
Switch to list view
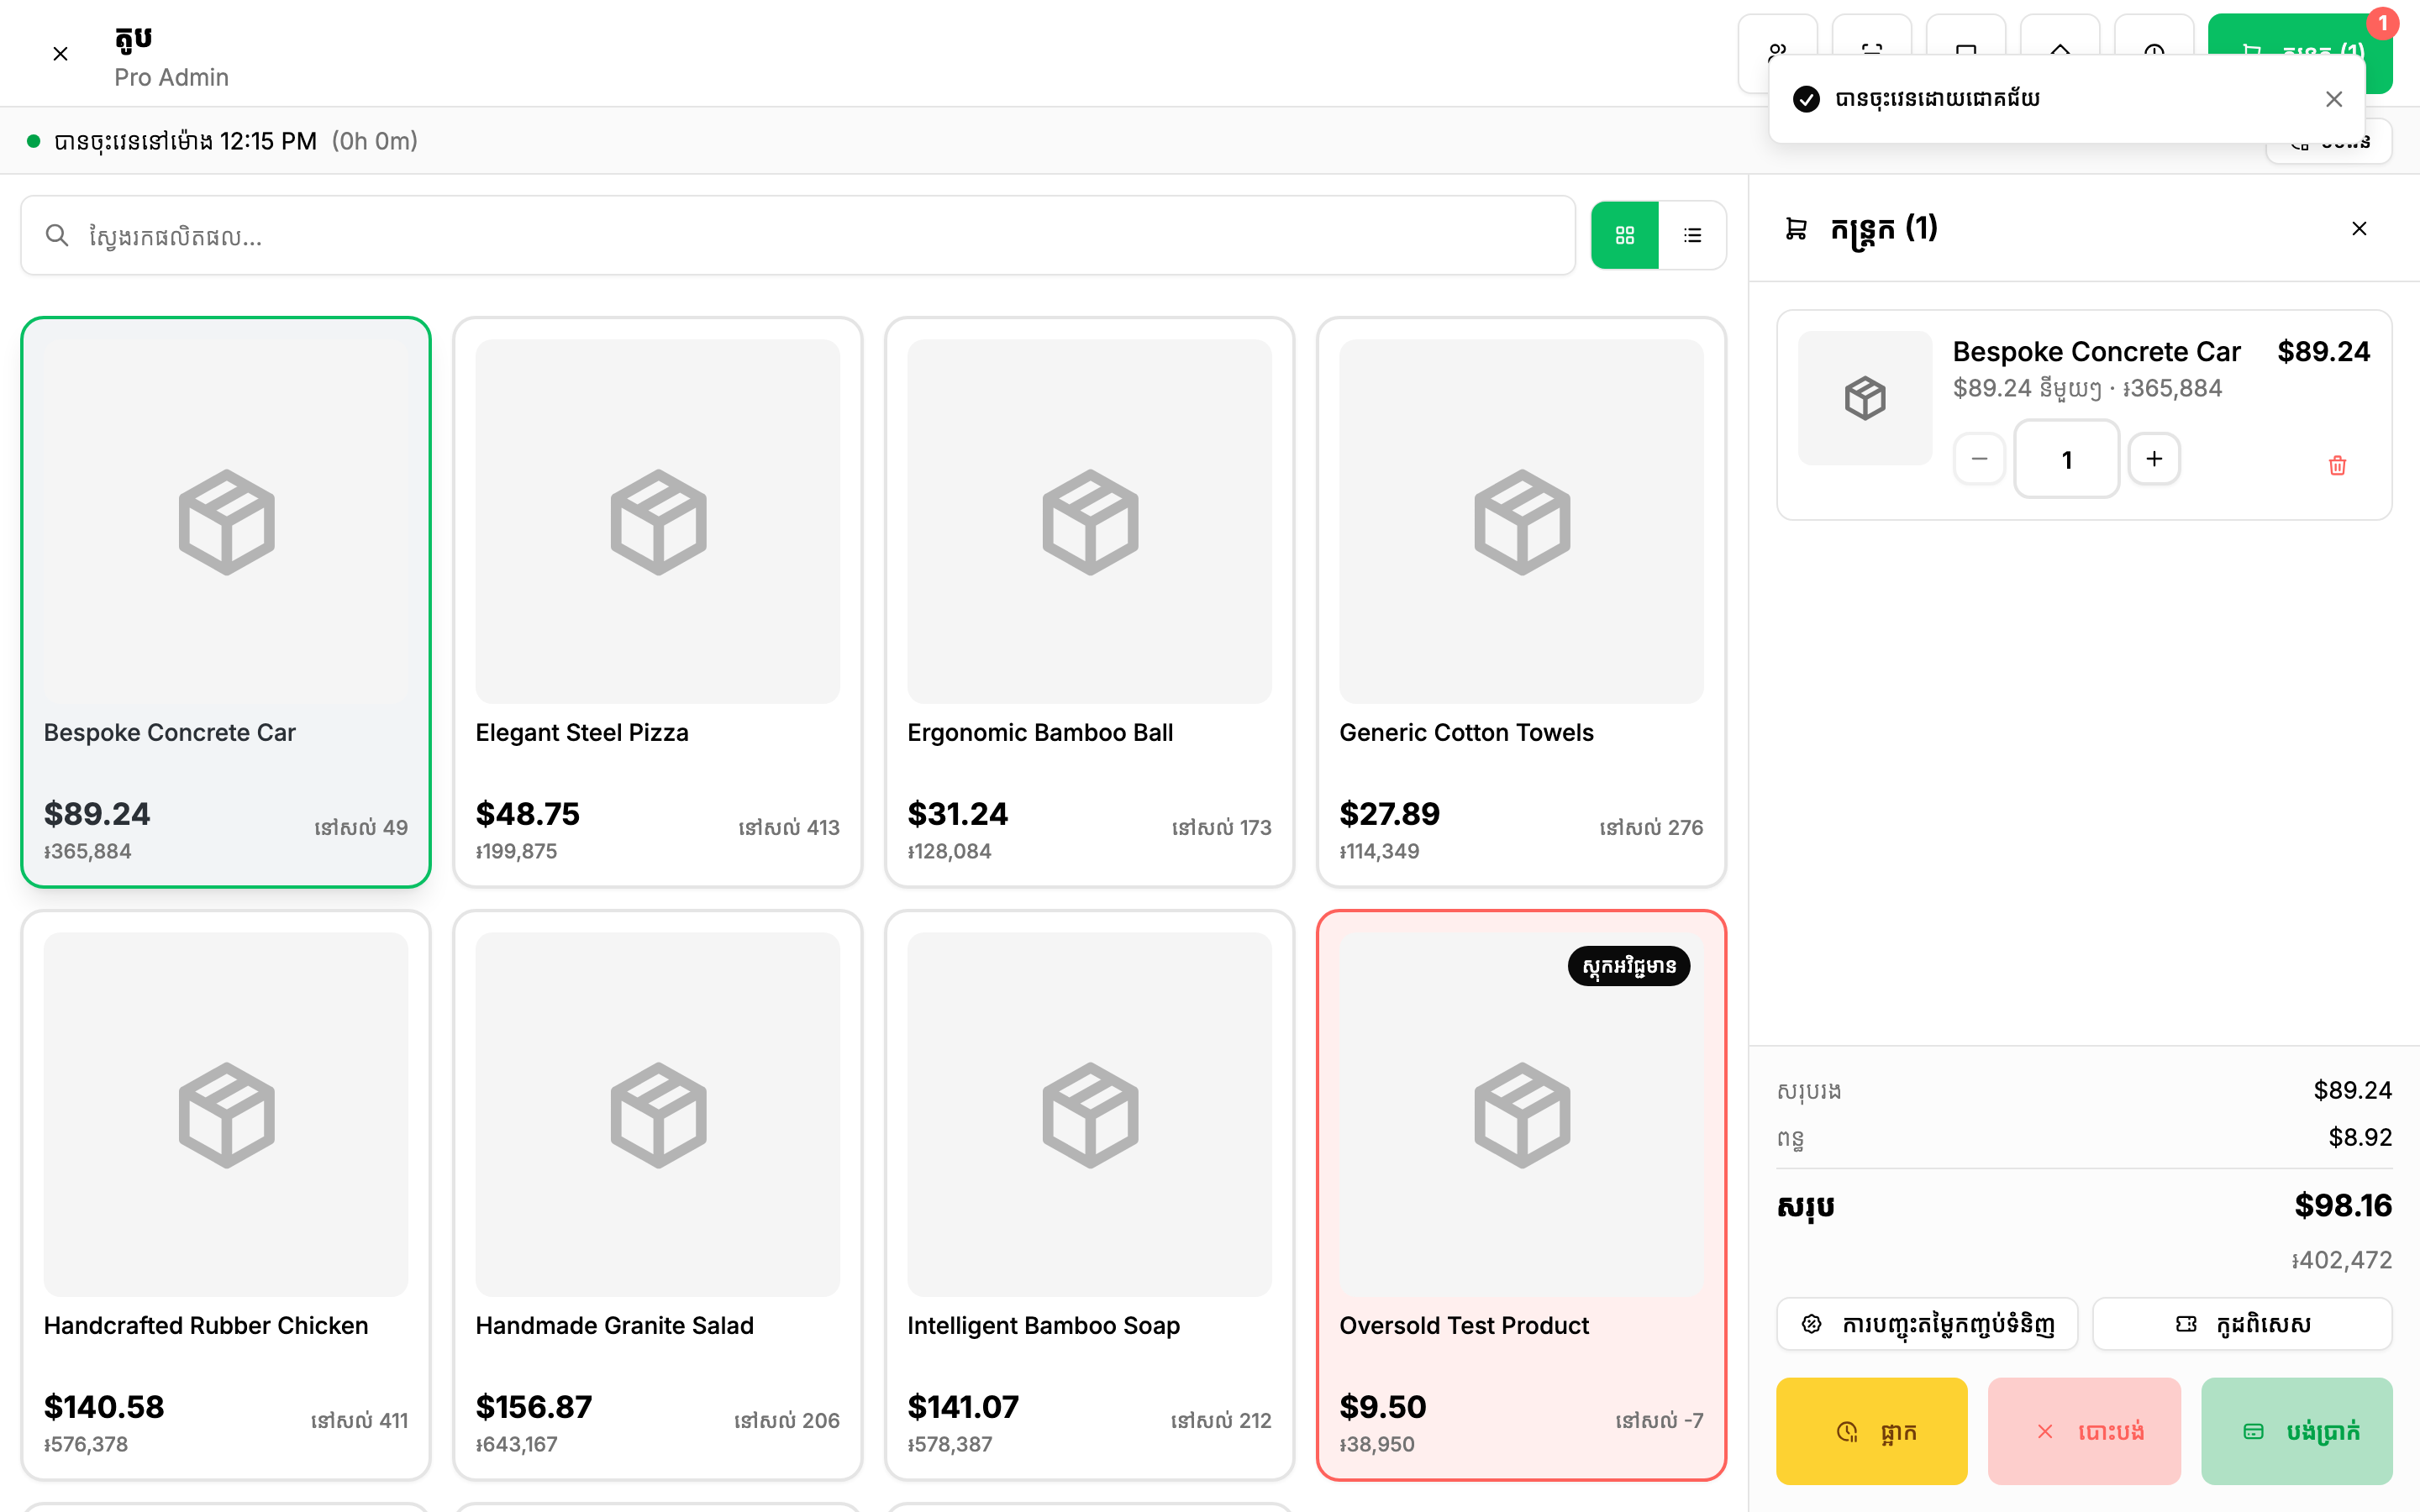coord(1692,235)
